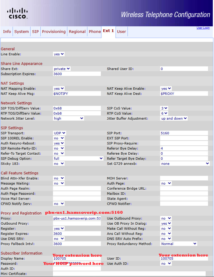The image size is (214, 277).
Task: Open SIP Remote-Party-ID dropdown
Action: [x=59, y=148]
